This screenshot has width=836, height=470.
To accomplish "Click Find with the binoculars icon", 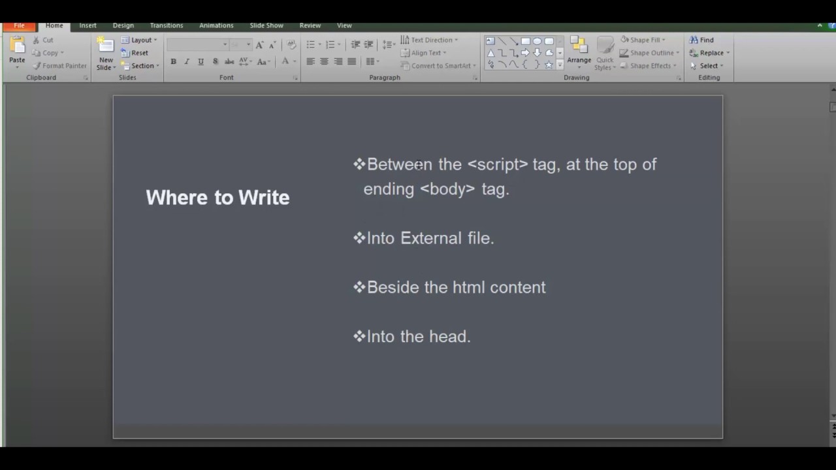I will click(701, 40).
